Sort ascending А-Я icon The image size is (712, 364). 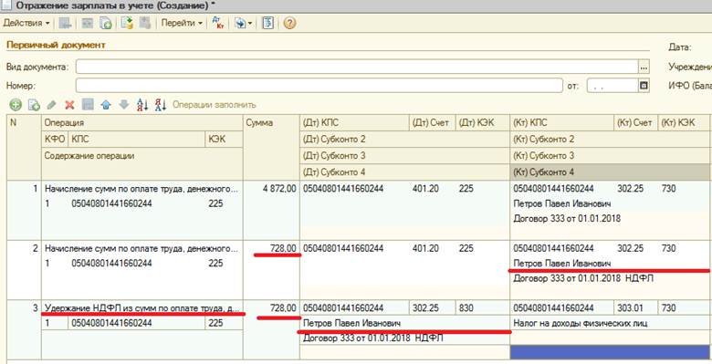(142, 105)
